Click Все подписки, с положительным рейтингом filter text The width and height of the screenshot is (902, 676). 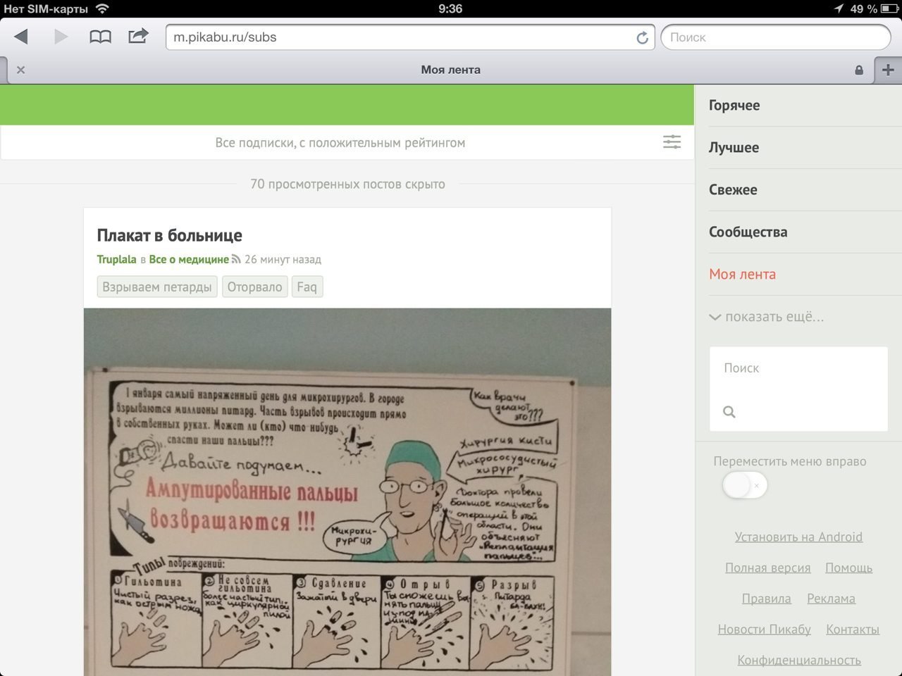pyautogui.click(x=340, y=143)
